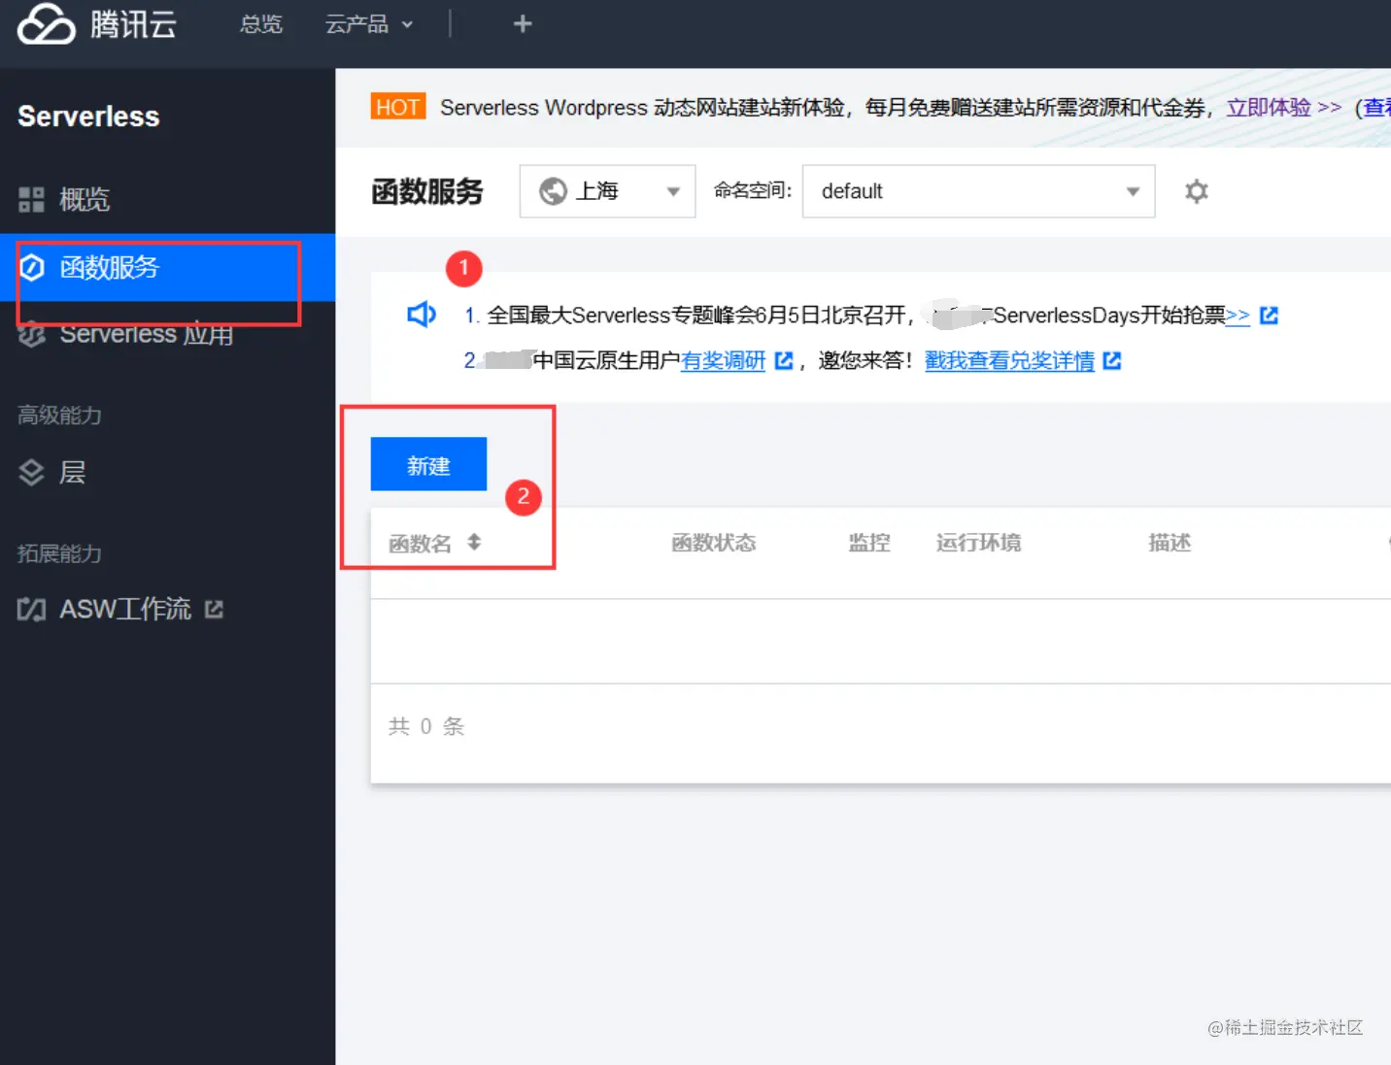Click the namespace settings gear icon
Screen dimensions: 1391x1065
[1197, 191]
